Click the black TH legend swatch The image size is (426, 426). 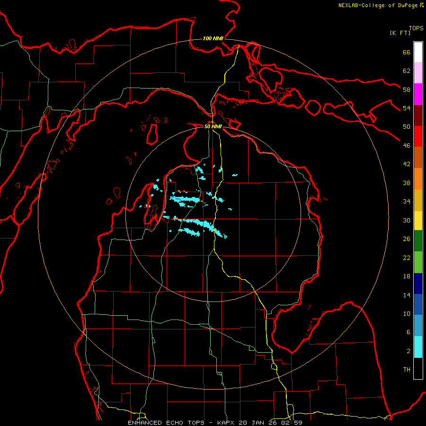coord(418,368)
